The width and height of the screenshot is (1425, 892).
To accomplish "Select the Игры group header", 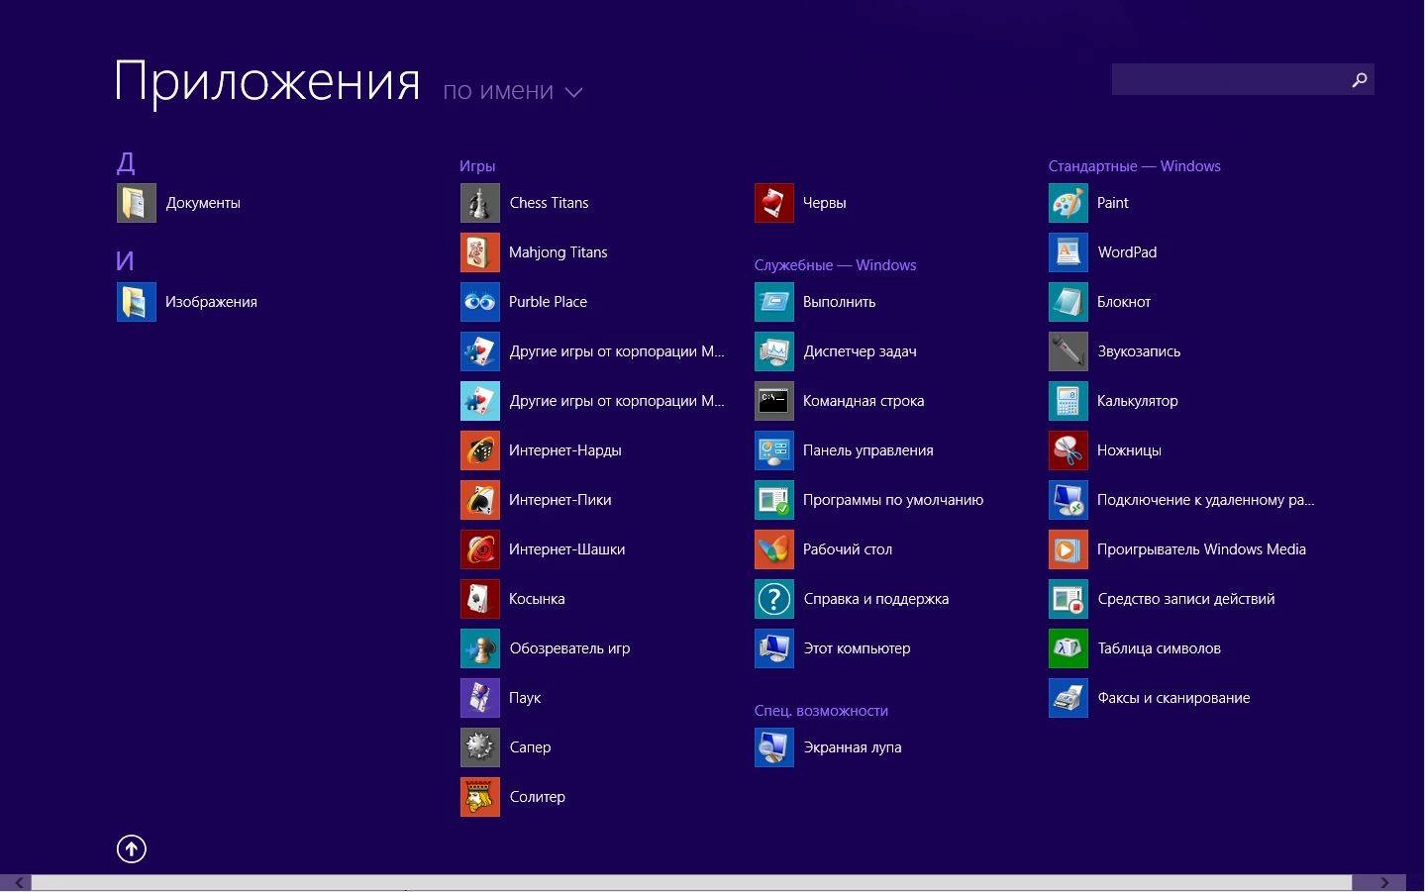I will pyautogui.click(x=477, y=166).
